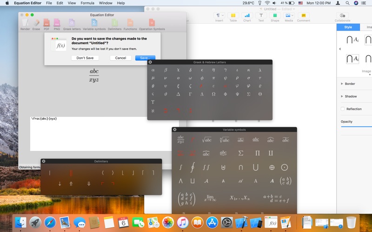Screen dimensions: 372x232
Task: Expand the Shadow section
Action: tap(343, 97)
